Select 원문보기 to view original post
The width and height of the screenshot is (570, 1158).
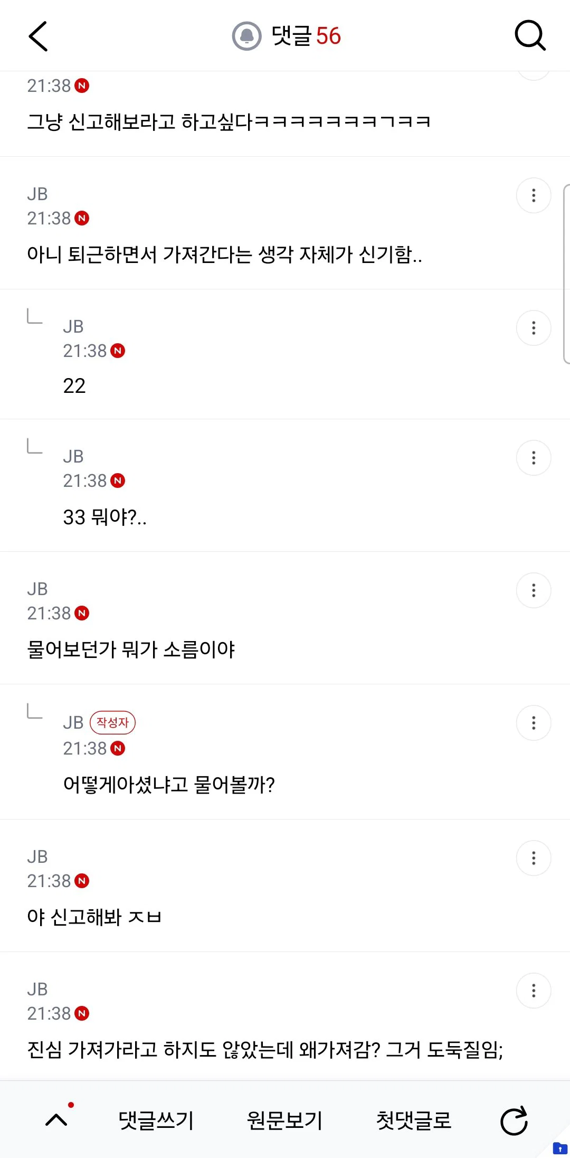285,1120
